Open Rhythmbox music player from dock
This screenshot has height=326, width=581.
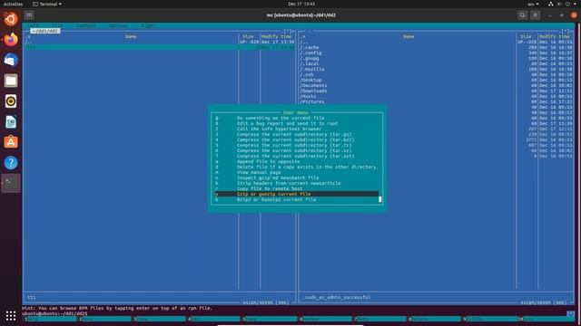11,101
